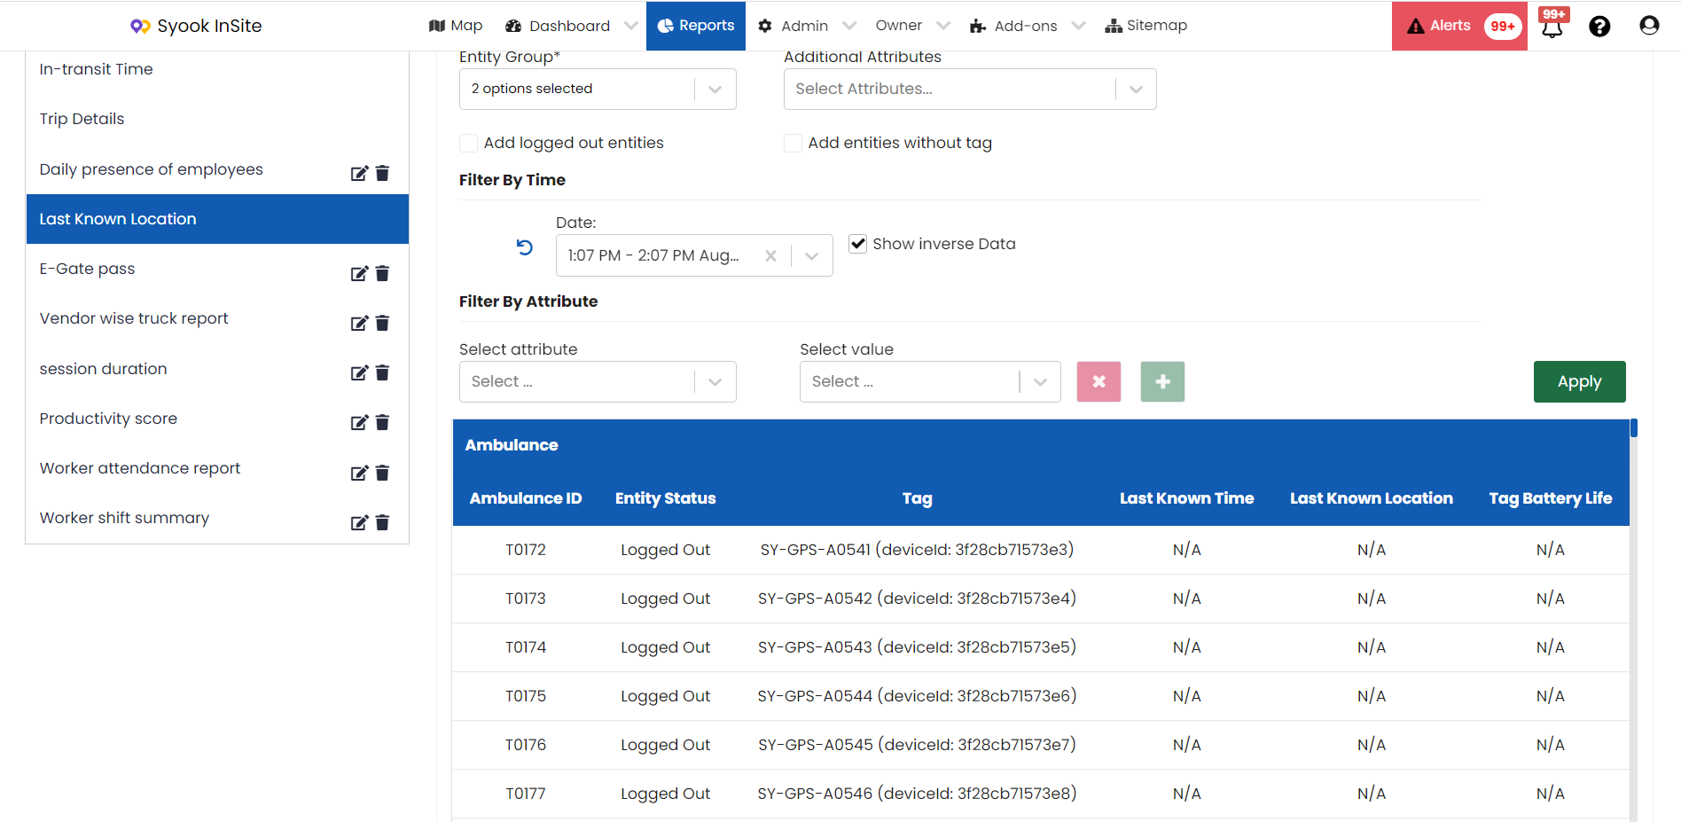Open the notifications bell
1681x822 pixels.
1552,26
